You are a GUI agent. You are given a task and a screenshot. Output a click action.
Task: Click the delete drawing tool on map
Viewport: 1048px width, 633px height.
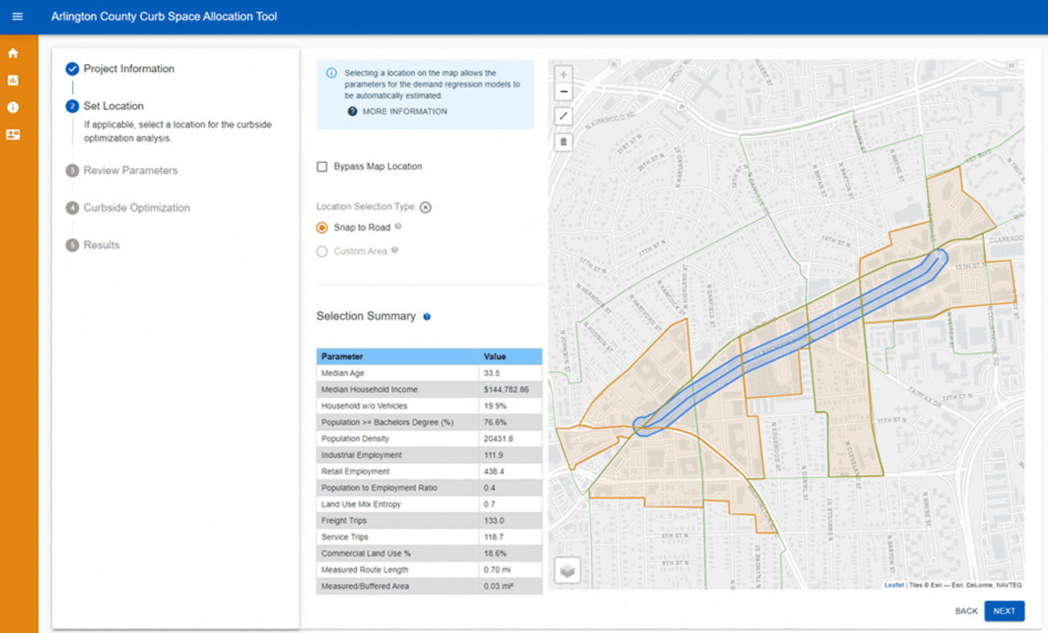pos(563,141)
